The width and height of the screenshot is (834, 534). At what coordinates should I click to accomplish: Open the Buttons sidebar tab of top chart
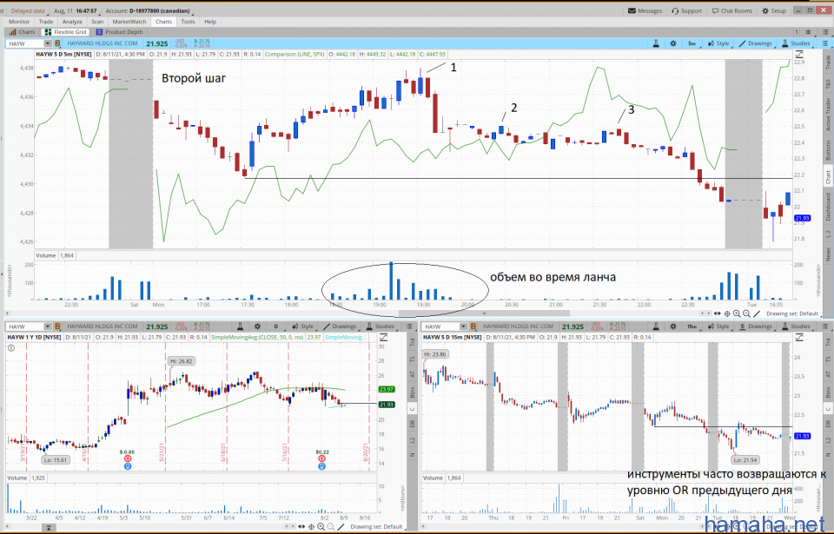(828, 150)
